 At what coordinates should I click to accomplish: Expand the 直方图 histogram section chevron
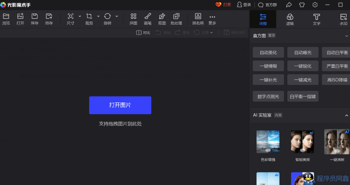pyautogui.click(x=347, y=36)
